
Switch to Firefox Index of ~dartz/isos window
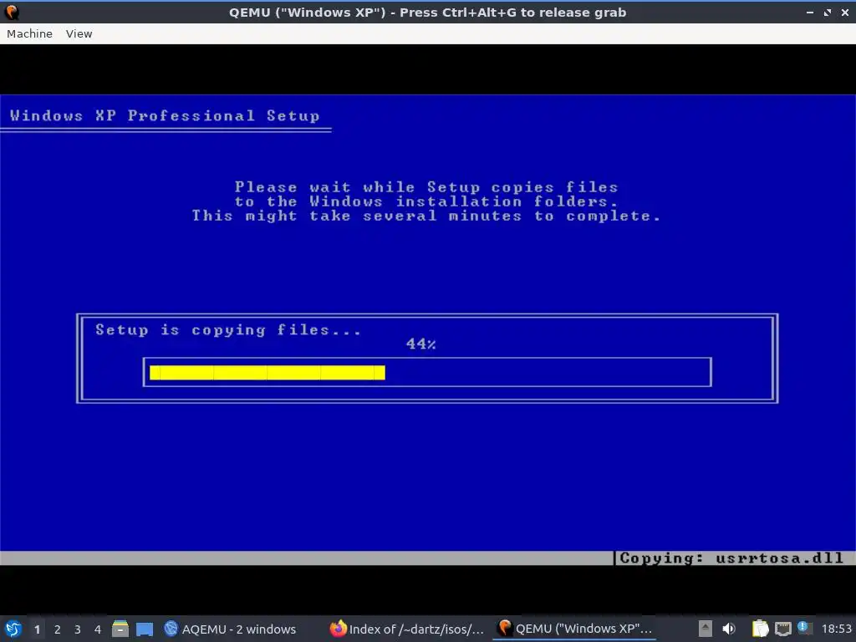[407, 629]
